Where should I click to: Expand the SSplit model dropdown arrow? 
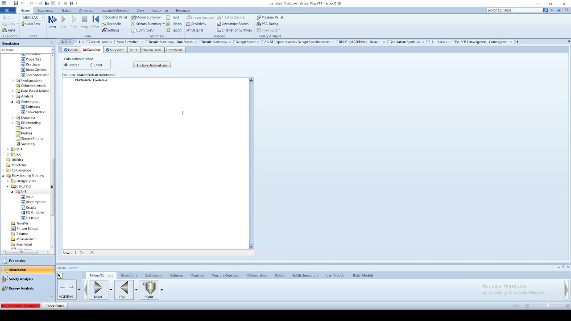point(161,290)
